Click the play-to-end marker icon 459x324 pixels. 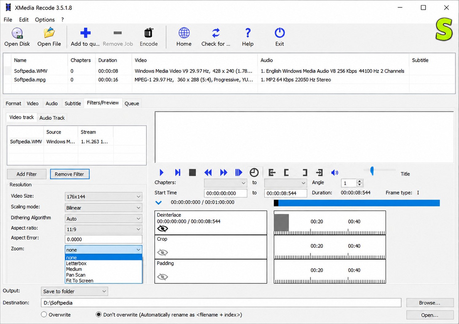pos(239,172)
